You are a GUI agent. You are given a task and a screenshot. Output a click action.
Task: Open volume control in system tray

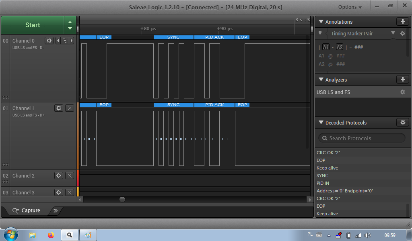[x=368, y=235]
